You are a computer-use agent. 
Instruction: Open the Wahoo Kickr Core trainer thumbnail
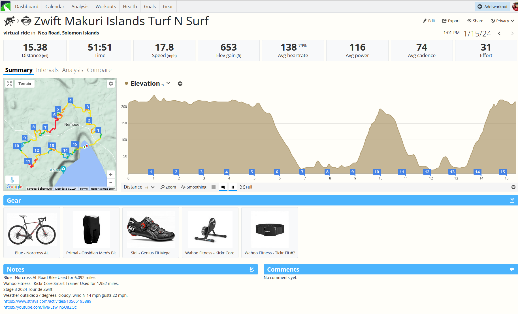click(210, 233)
